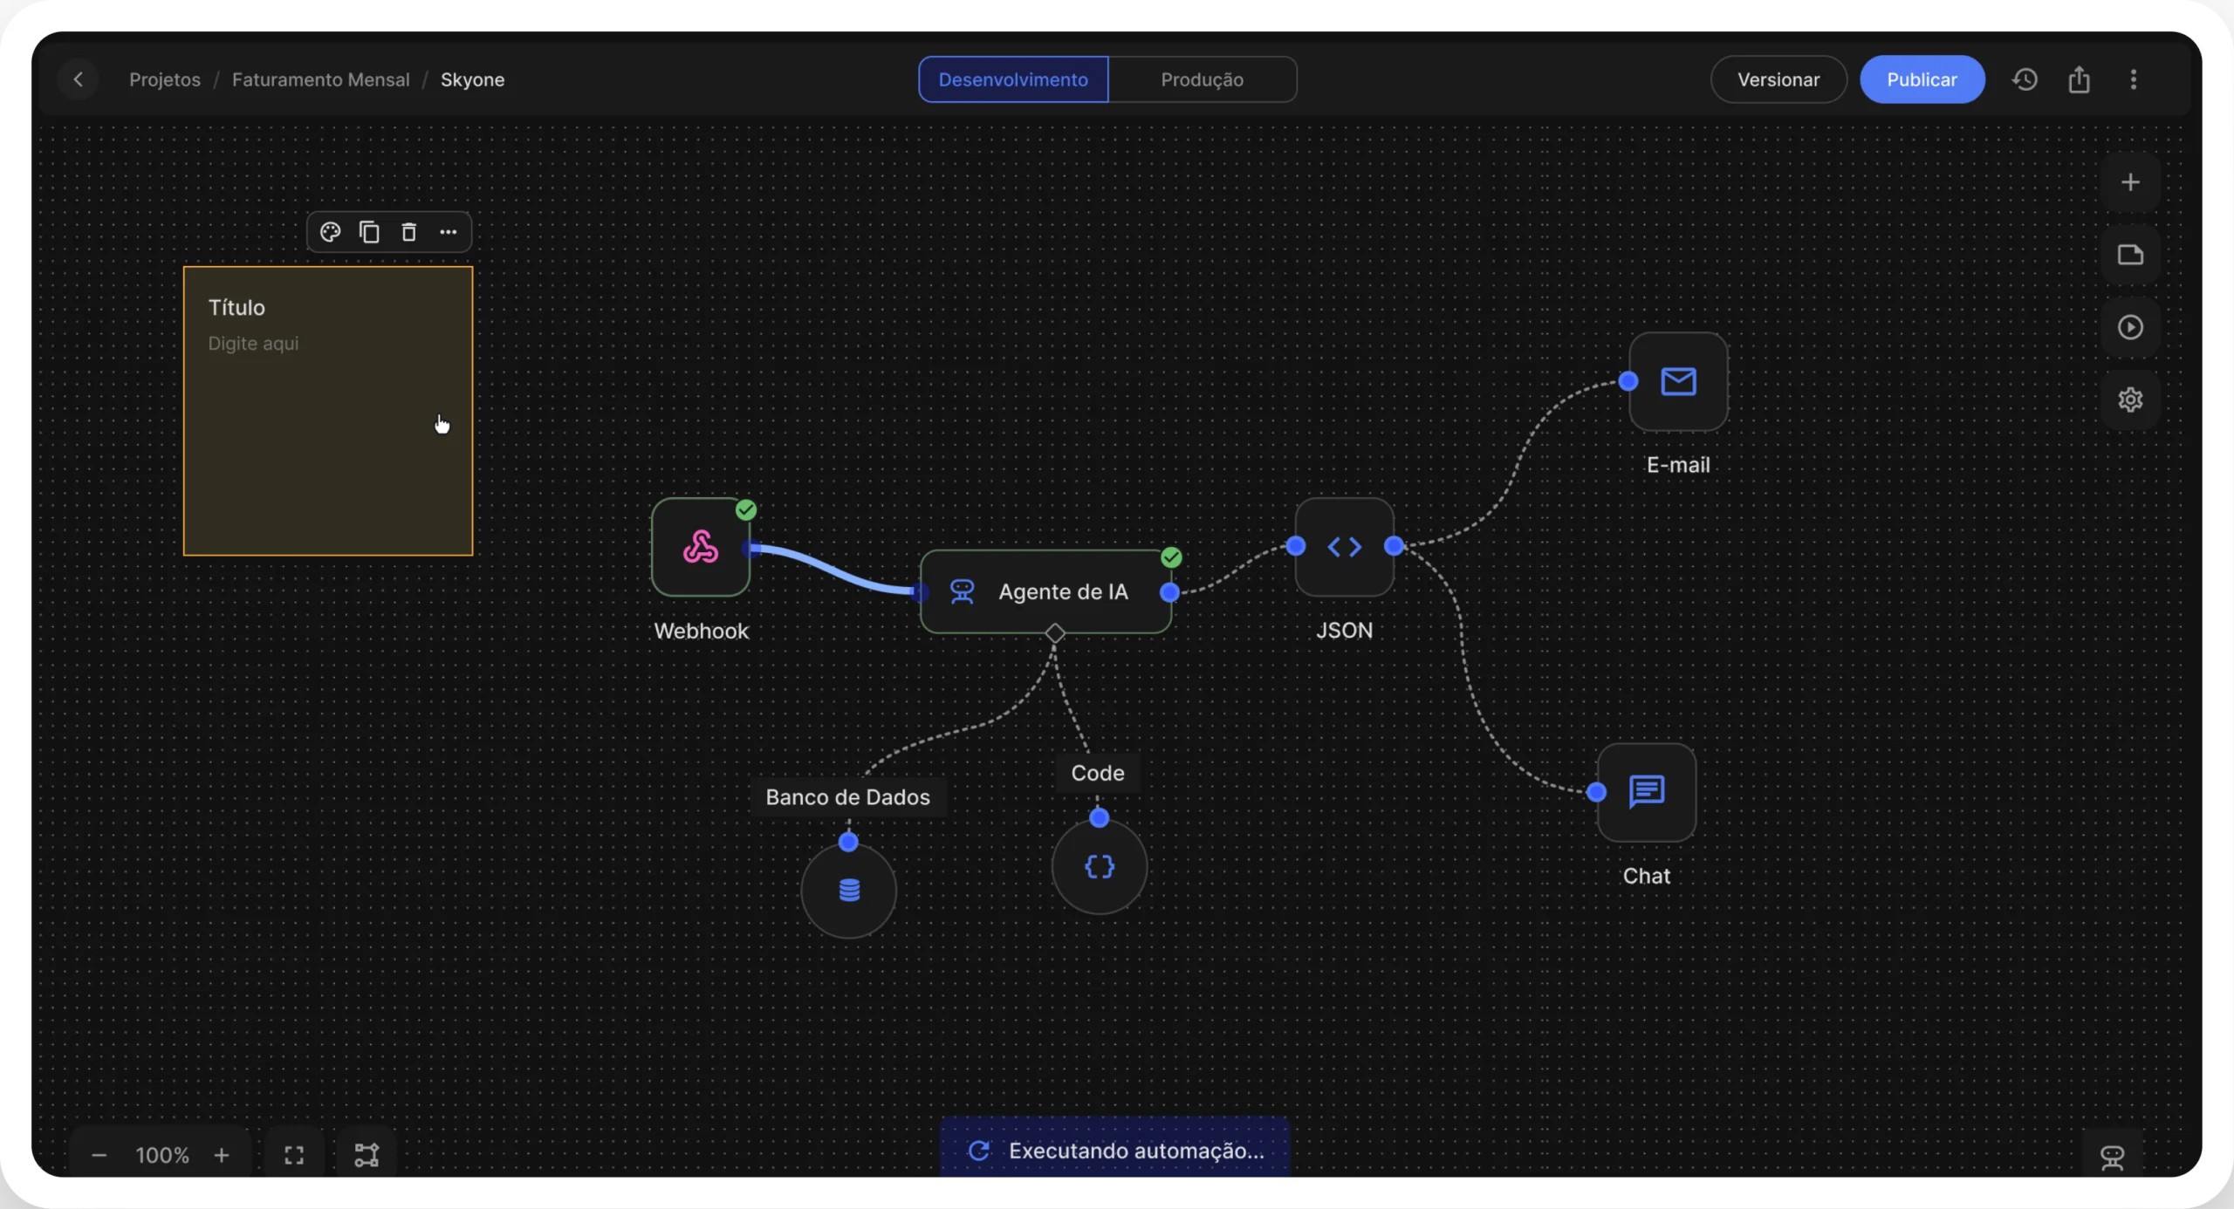The image size is (2234, 1209).
Task: Click the Code braces node
Action: point(1099,867)
